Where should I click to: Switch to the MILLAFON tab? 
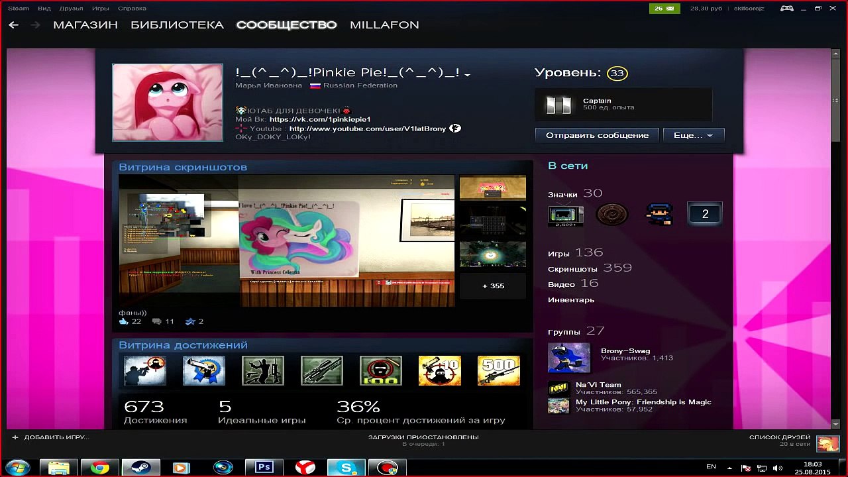tap(384, 25)
